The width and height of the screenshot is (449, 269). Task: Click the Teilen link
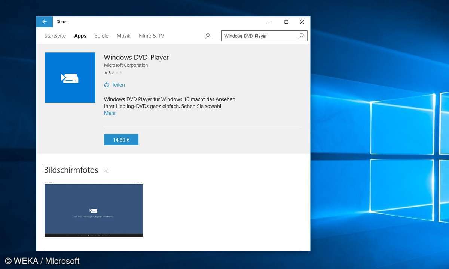tap(118, 85)
